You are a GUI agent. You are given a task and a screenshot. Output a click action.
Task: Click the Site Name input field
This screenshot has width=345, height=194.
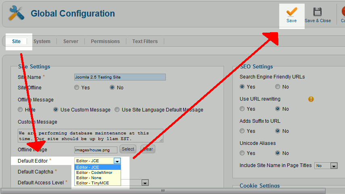click(120, 77)
